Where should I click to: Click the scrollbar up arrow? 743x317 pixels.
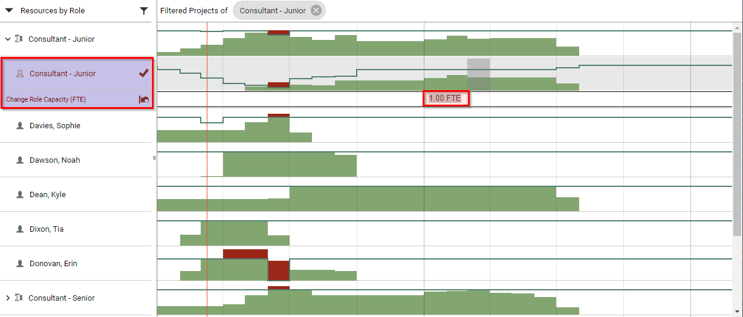[x=738, y=27]
